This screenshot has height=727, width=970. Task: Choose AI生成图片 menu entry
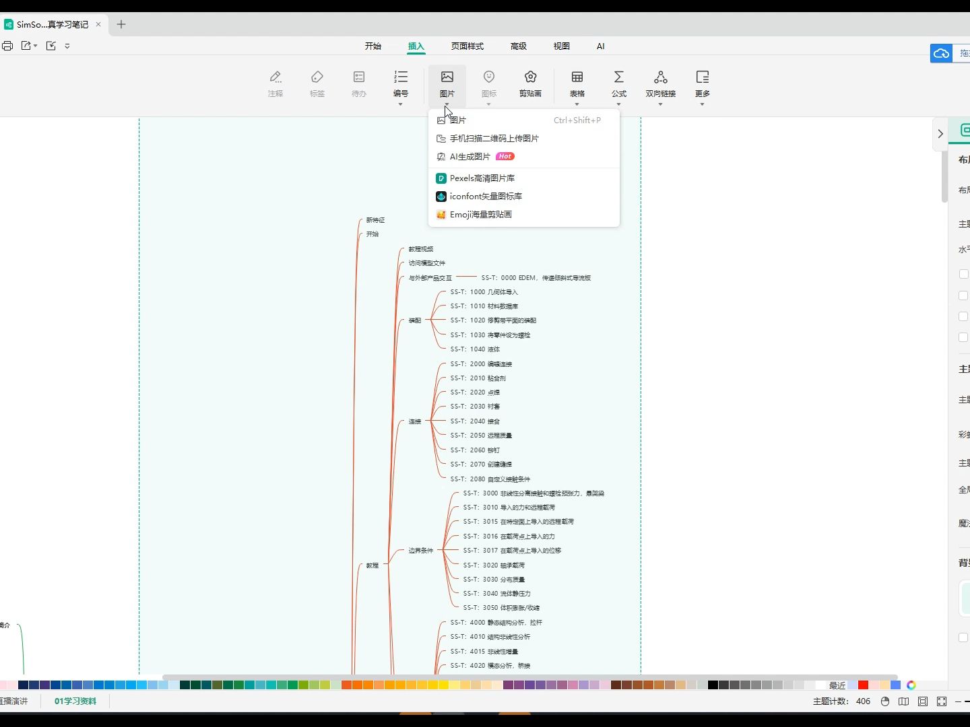point(524,156)
